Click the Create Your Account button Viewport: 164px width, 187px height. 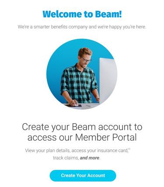[x=83, y=176]
